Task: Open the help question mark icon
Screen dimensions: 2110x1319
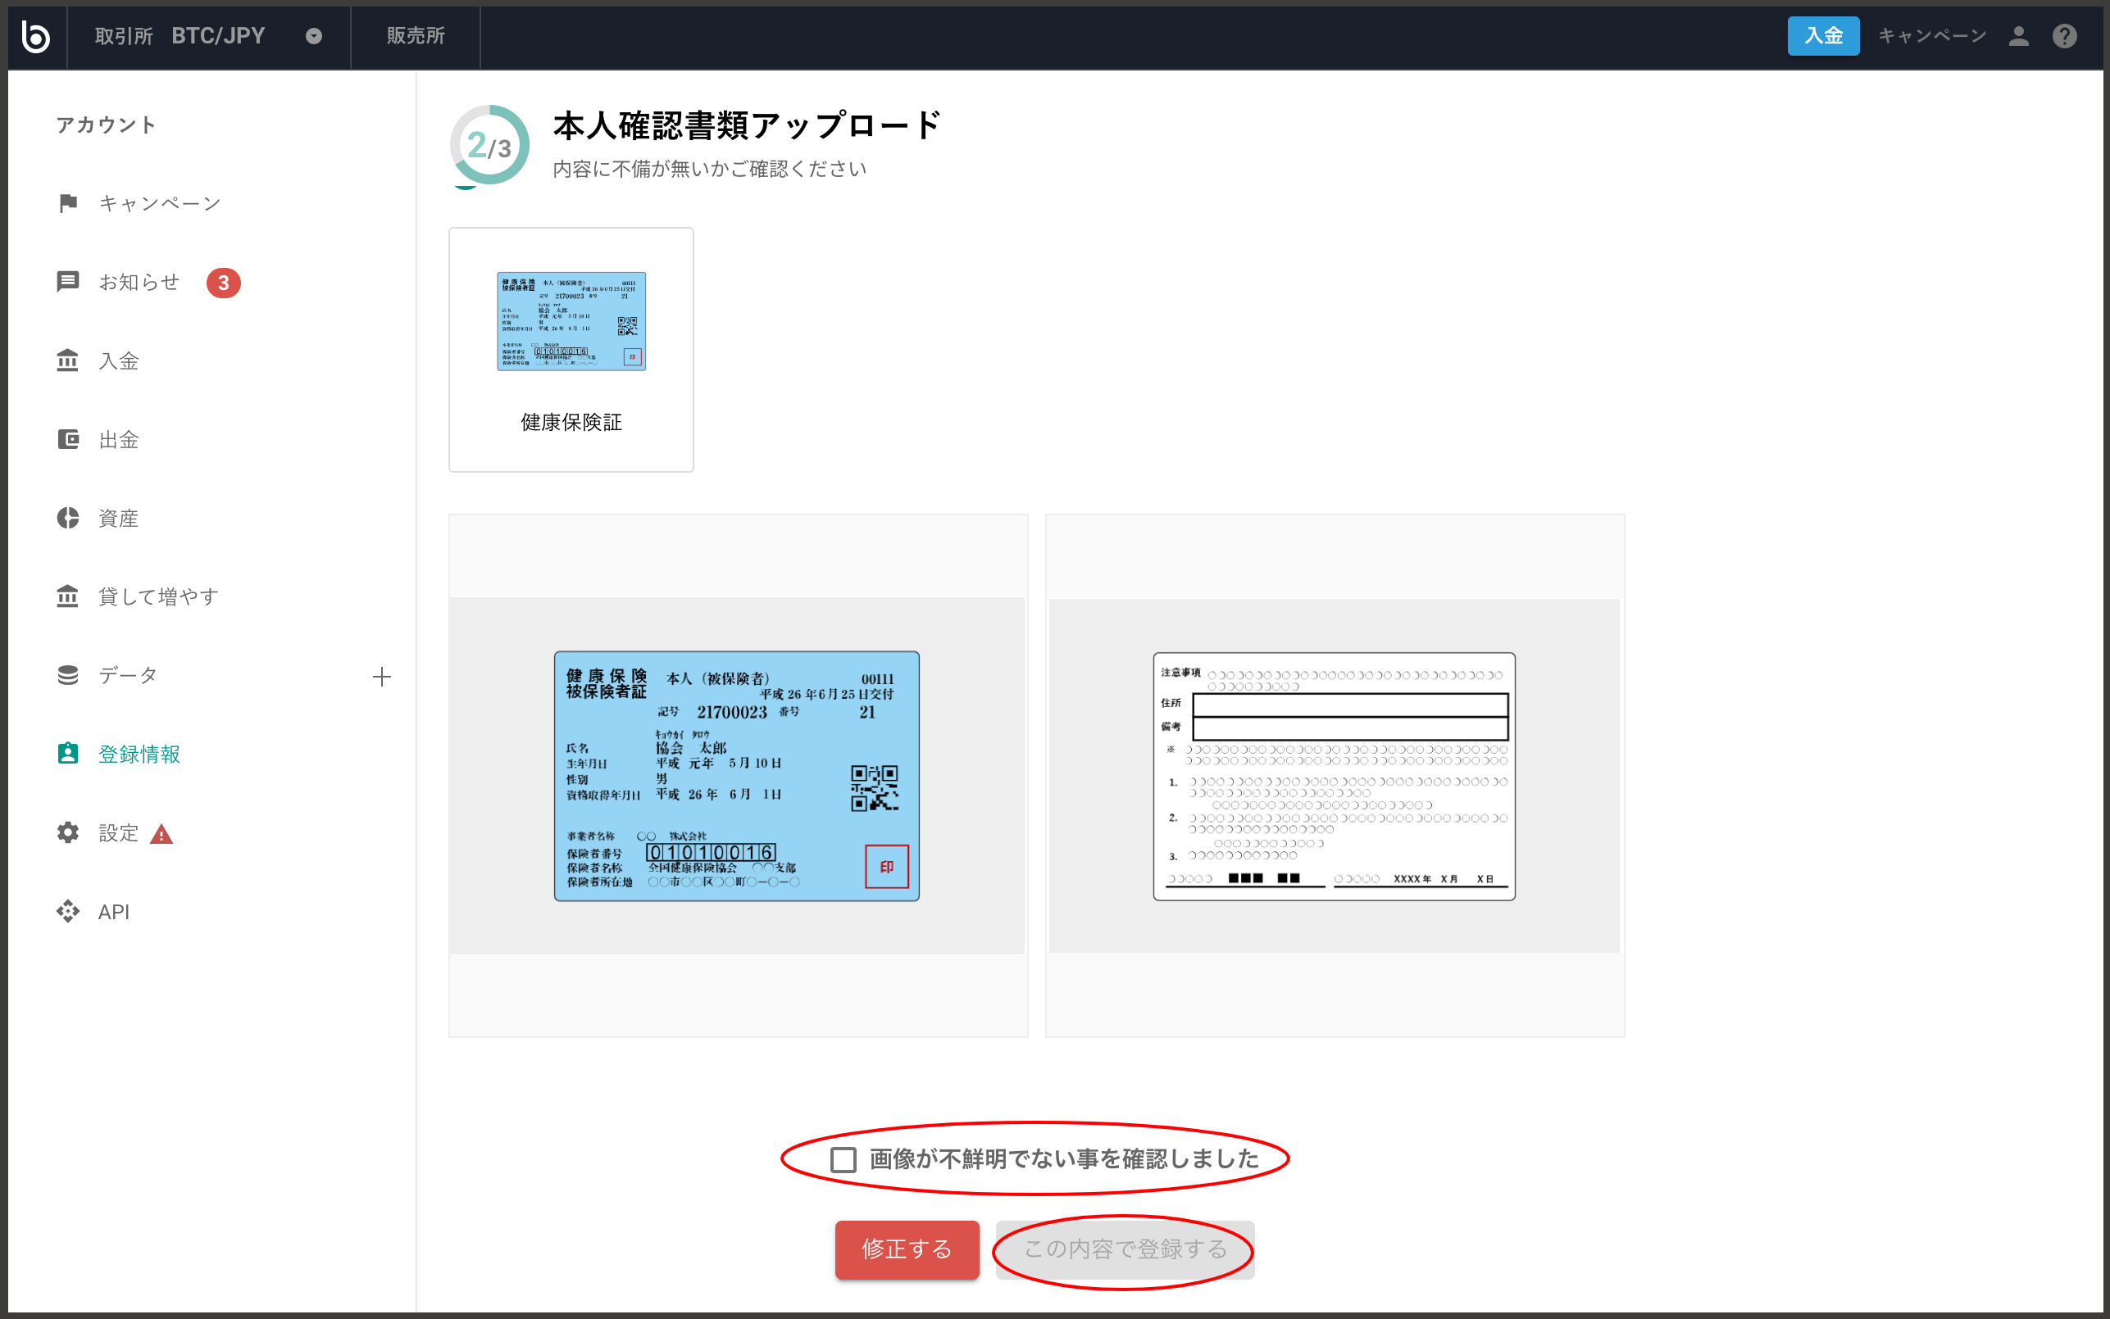Action: 2065,37
